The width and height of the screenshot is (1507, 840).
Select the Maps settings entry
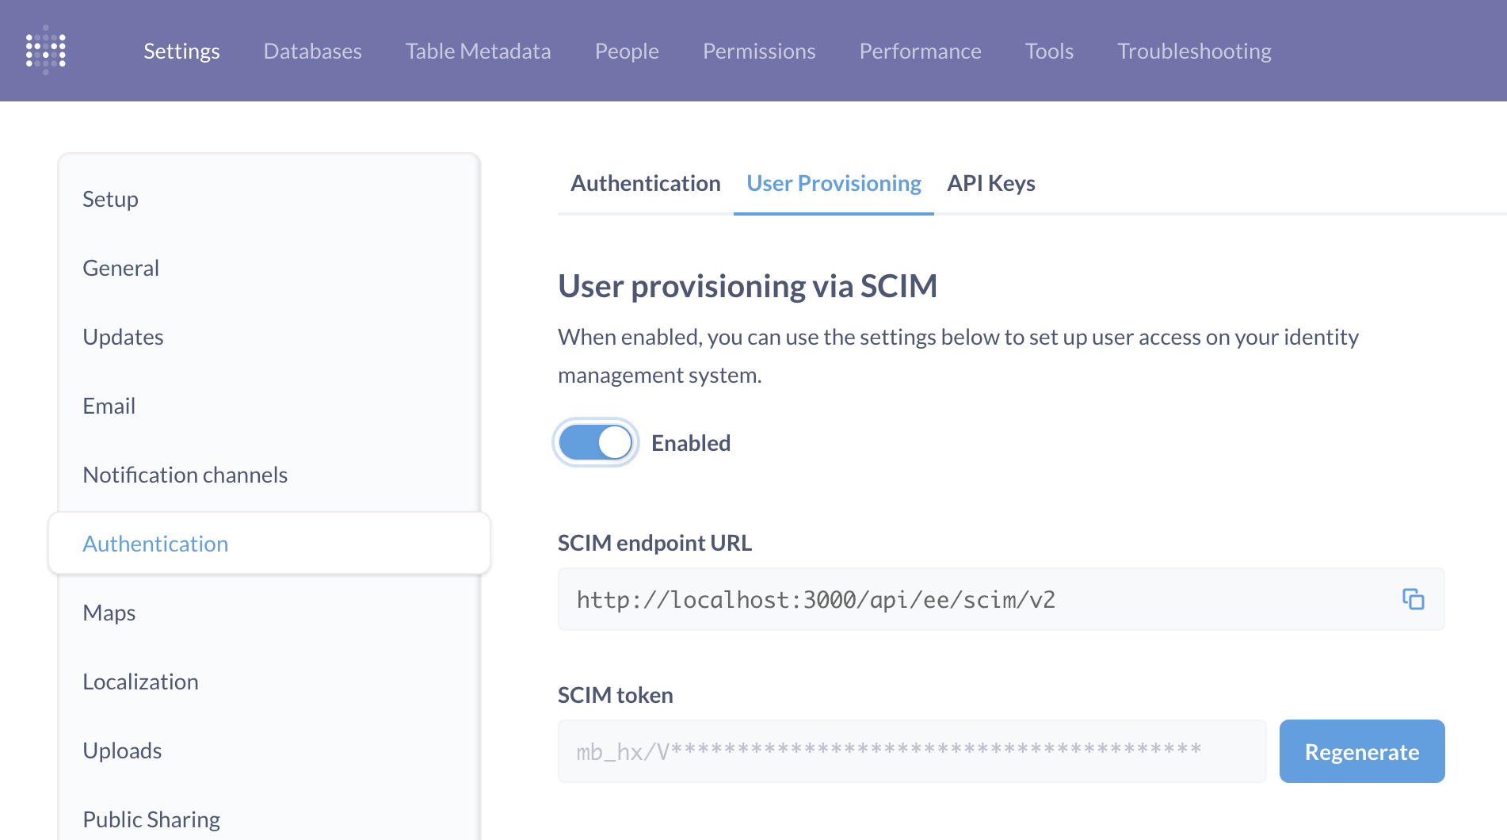tap(109, 613)
